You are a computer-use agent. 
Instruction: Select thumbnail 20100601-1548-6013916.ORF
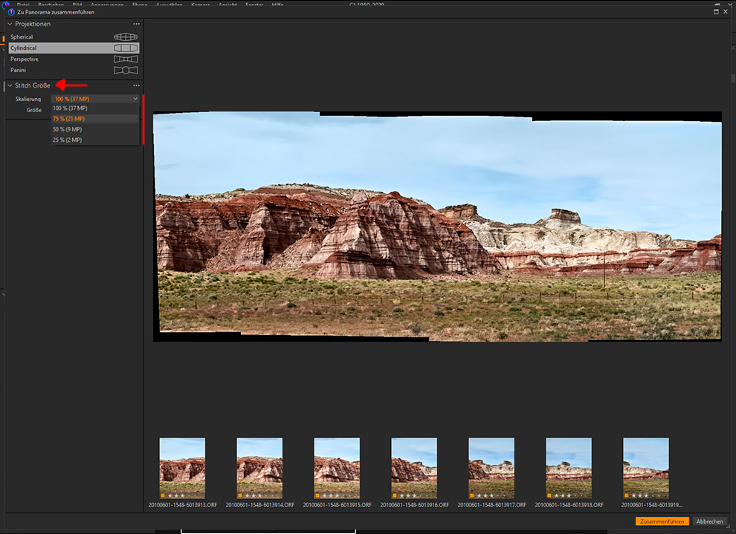pos(414,468)
